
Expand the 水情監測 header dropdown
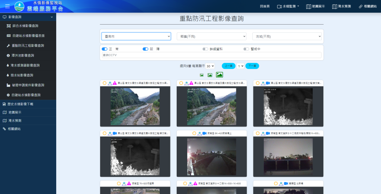[x=288, y=7]
